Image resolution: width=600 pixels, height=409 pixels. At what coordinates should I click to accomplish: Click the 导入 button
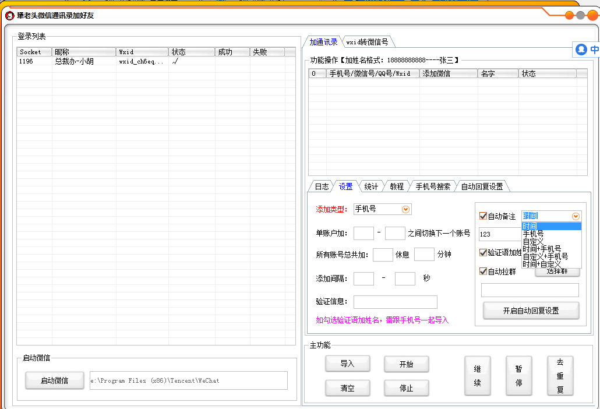tap(347, 364)
